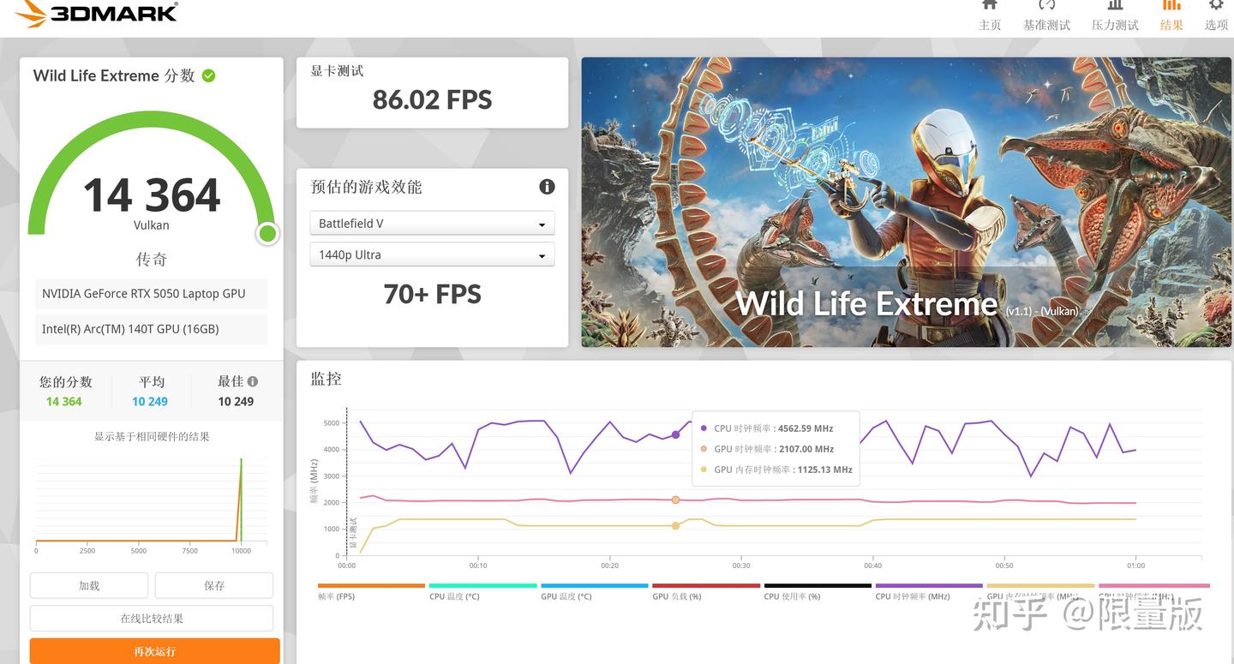The height and width of the screenshot is (664, 1234).
Task: Click the 传奇 rating label
Action: click(152, 260)
